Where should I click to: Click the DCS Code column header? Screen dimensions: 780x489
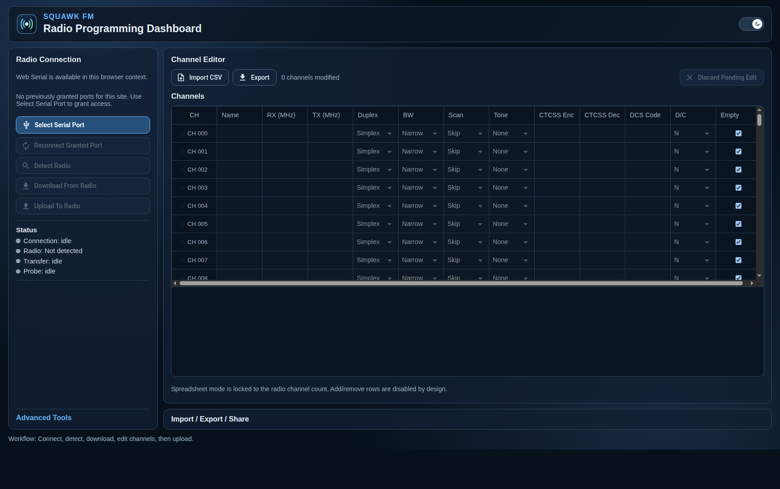pyautogui.click(x=648, y=115)
